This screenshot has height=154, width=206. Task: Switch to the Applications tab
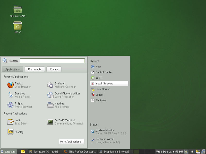click(12, 69)
